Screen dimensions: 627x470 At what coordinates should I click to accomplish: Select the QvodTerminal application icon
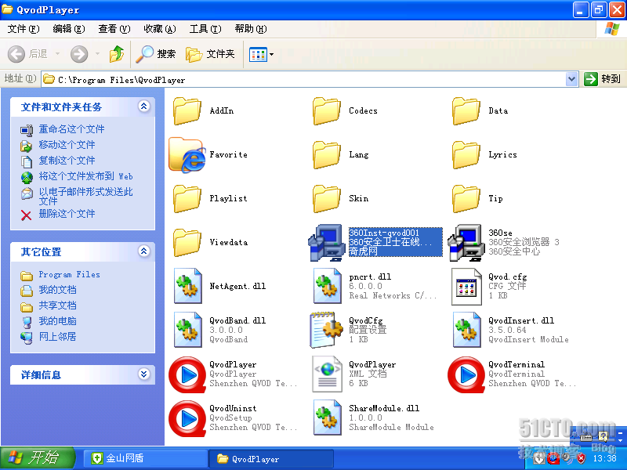pyautogui.click(x=466, y=375)
